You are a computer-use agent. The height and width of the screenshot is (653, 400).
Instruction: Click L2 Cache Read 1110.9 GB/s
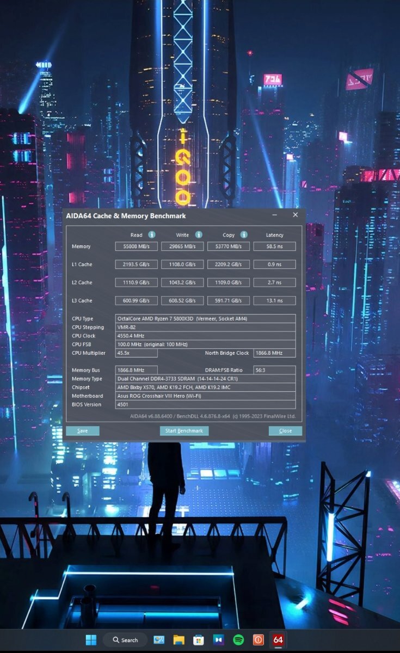(136, 282)
